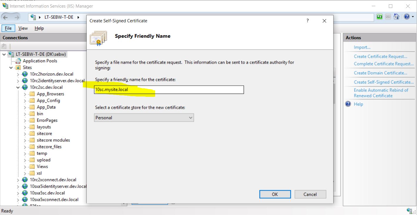Click the forward navigation arrow icon
The width and height of the screenshot is (417, 215).
[16, 17]
